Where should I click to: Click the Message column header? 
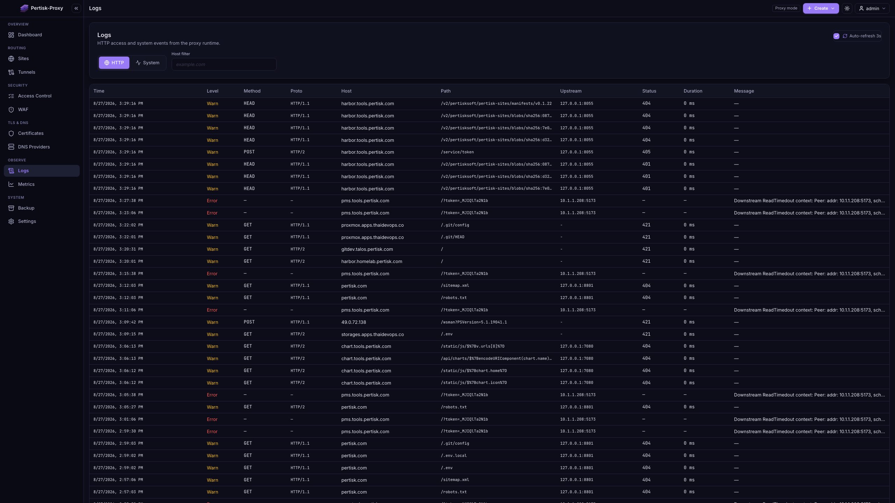click(744, 91)
